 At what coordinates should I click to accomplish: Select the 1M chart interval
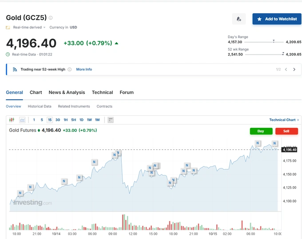click(x=97, y=120)
